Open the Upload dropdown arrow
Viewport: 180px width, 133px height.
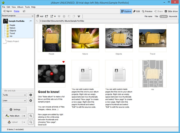pyautogui.click(x=24, y=122)
